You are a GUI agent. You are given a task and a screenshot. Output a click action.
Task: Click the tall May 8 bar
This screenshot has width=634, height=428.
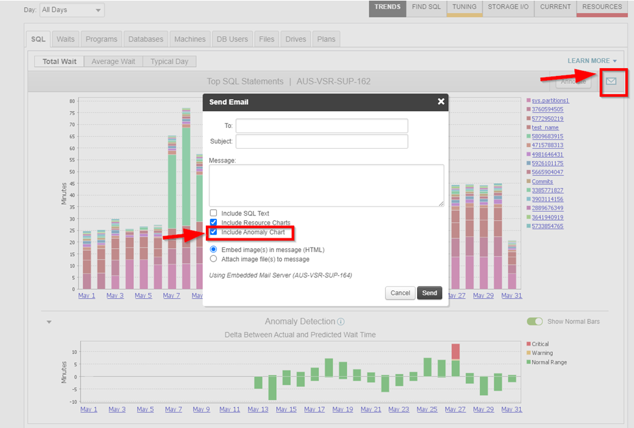(x=186, y=198)
